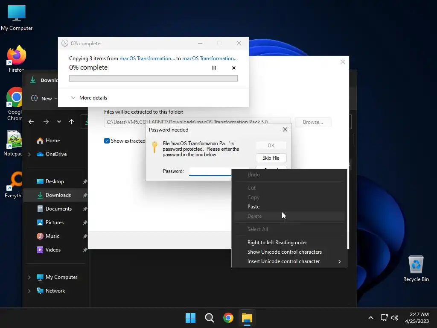
Task: Open the Windows Start menu
Action: point(191,318)
